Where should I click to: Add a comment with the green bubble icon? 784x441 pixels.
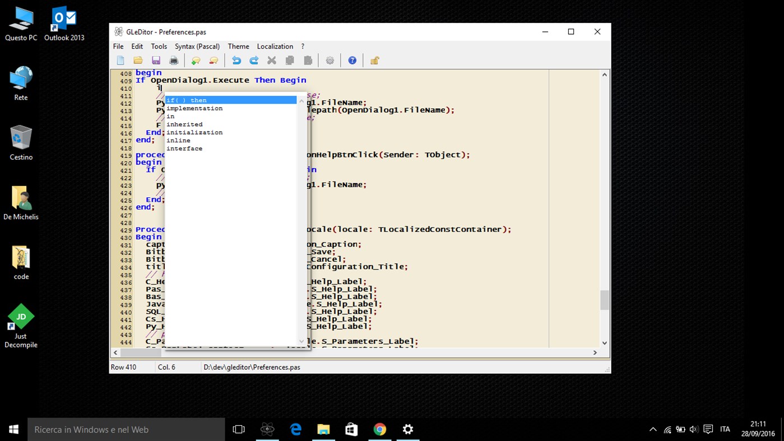[x=196, y=60]
